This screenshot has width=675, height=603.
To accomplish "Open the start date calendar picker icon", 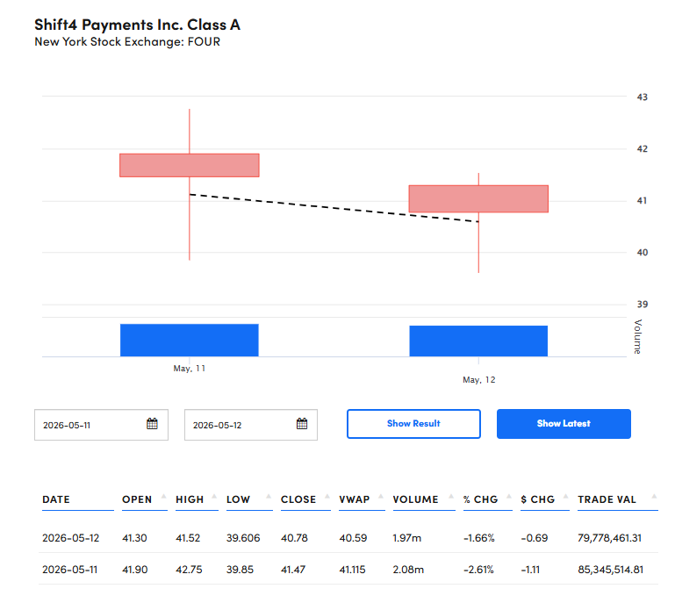I will click(152, 424).
